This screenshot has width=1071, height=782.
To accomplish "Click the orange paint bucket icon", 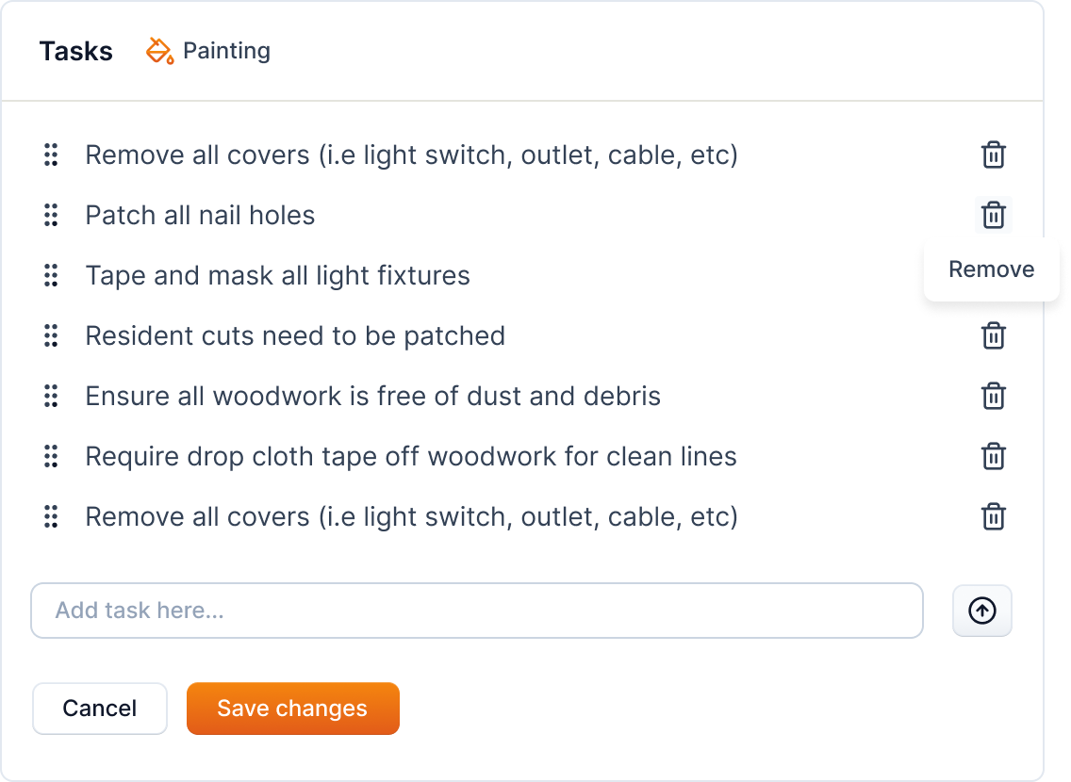I will [159, 51].
